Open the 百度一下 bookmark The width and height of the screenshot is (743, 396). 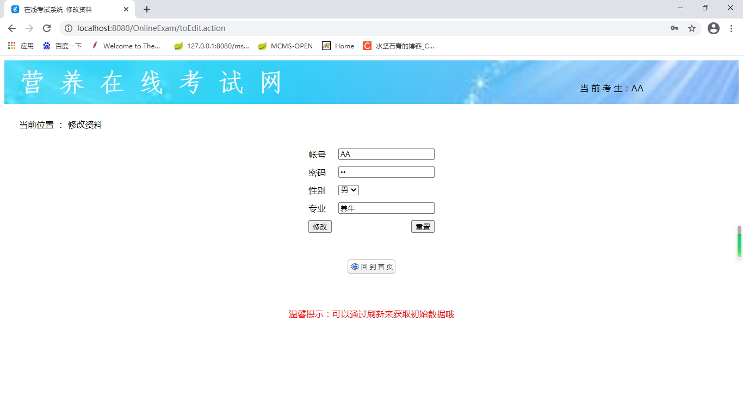click(x=61, y=46)
